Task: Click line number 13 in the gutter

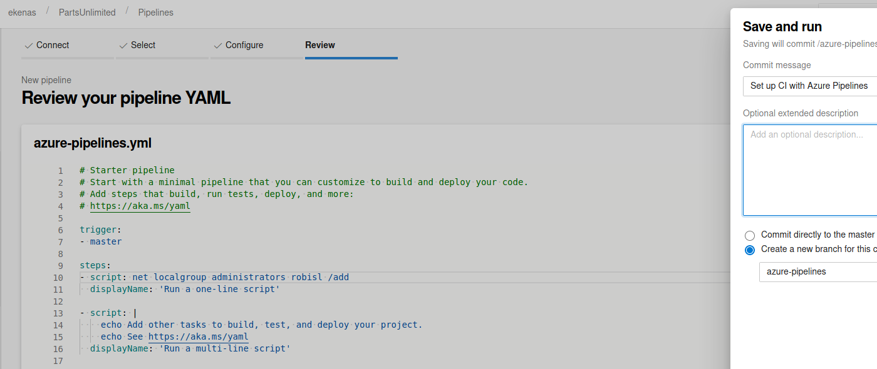Action: [58, 313]
